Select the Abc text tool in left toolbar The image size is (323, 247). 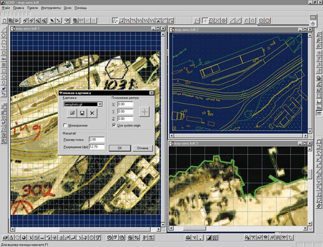(x=4, y=59)
